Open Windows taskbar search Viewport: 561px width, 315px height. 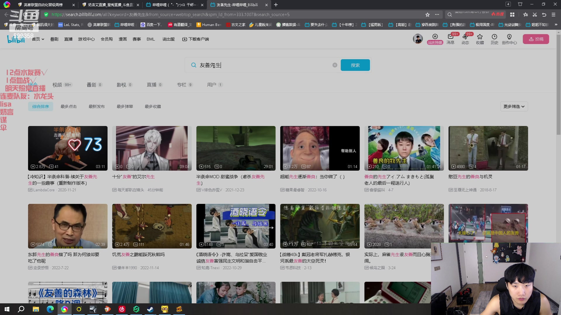(21, 309)
